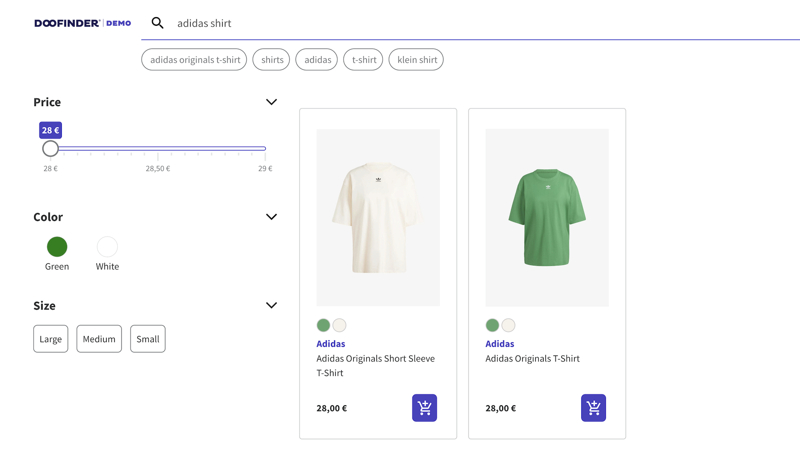
Task: Collapse the Size filter section
Action: click(272, 305)
